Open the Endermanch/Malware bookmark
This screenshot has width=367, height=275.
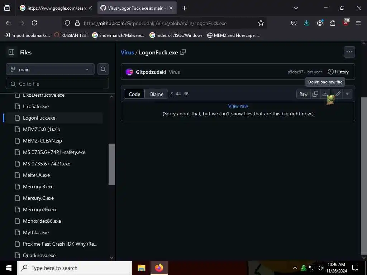click(x=118, y=35)
